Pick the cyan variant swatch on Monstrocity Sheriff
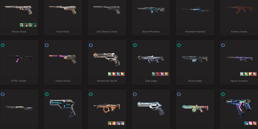 tap(118, 74)
